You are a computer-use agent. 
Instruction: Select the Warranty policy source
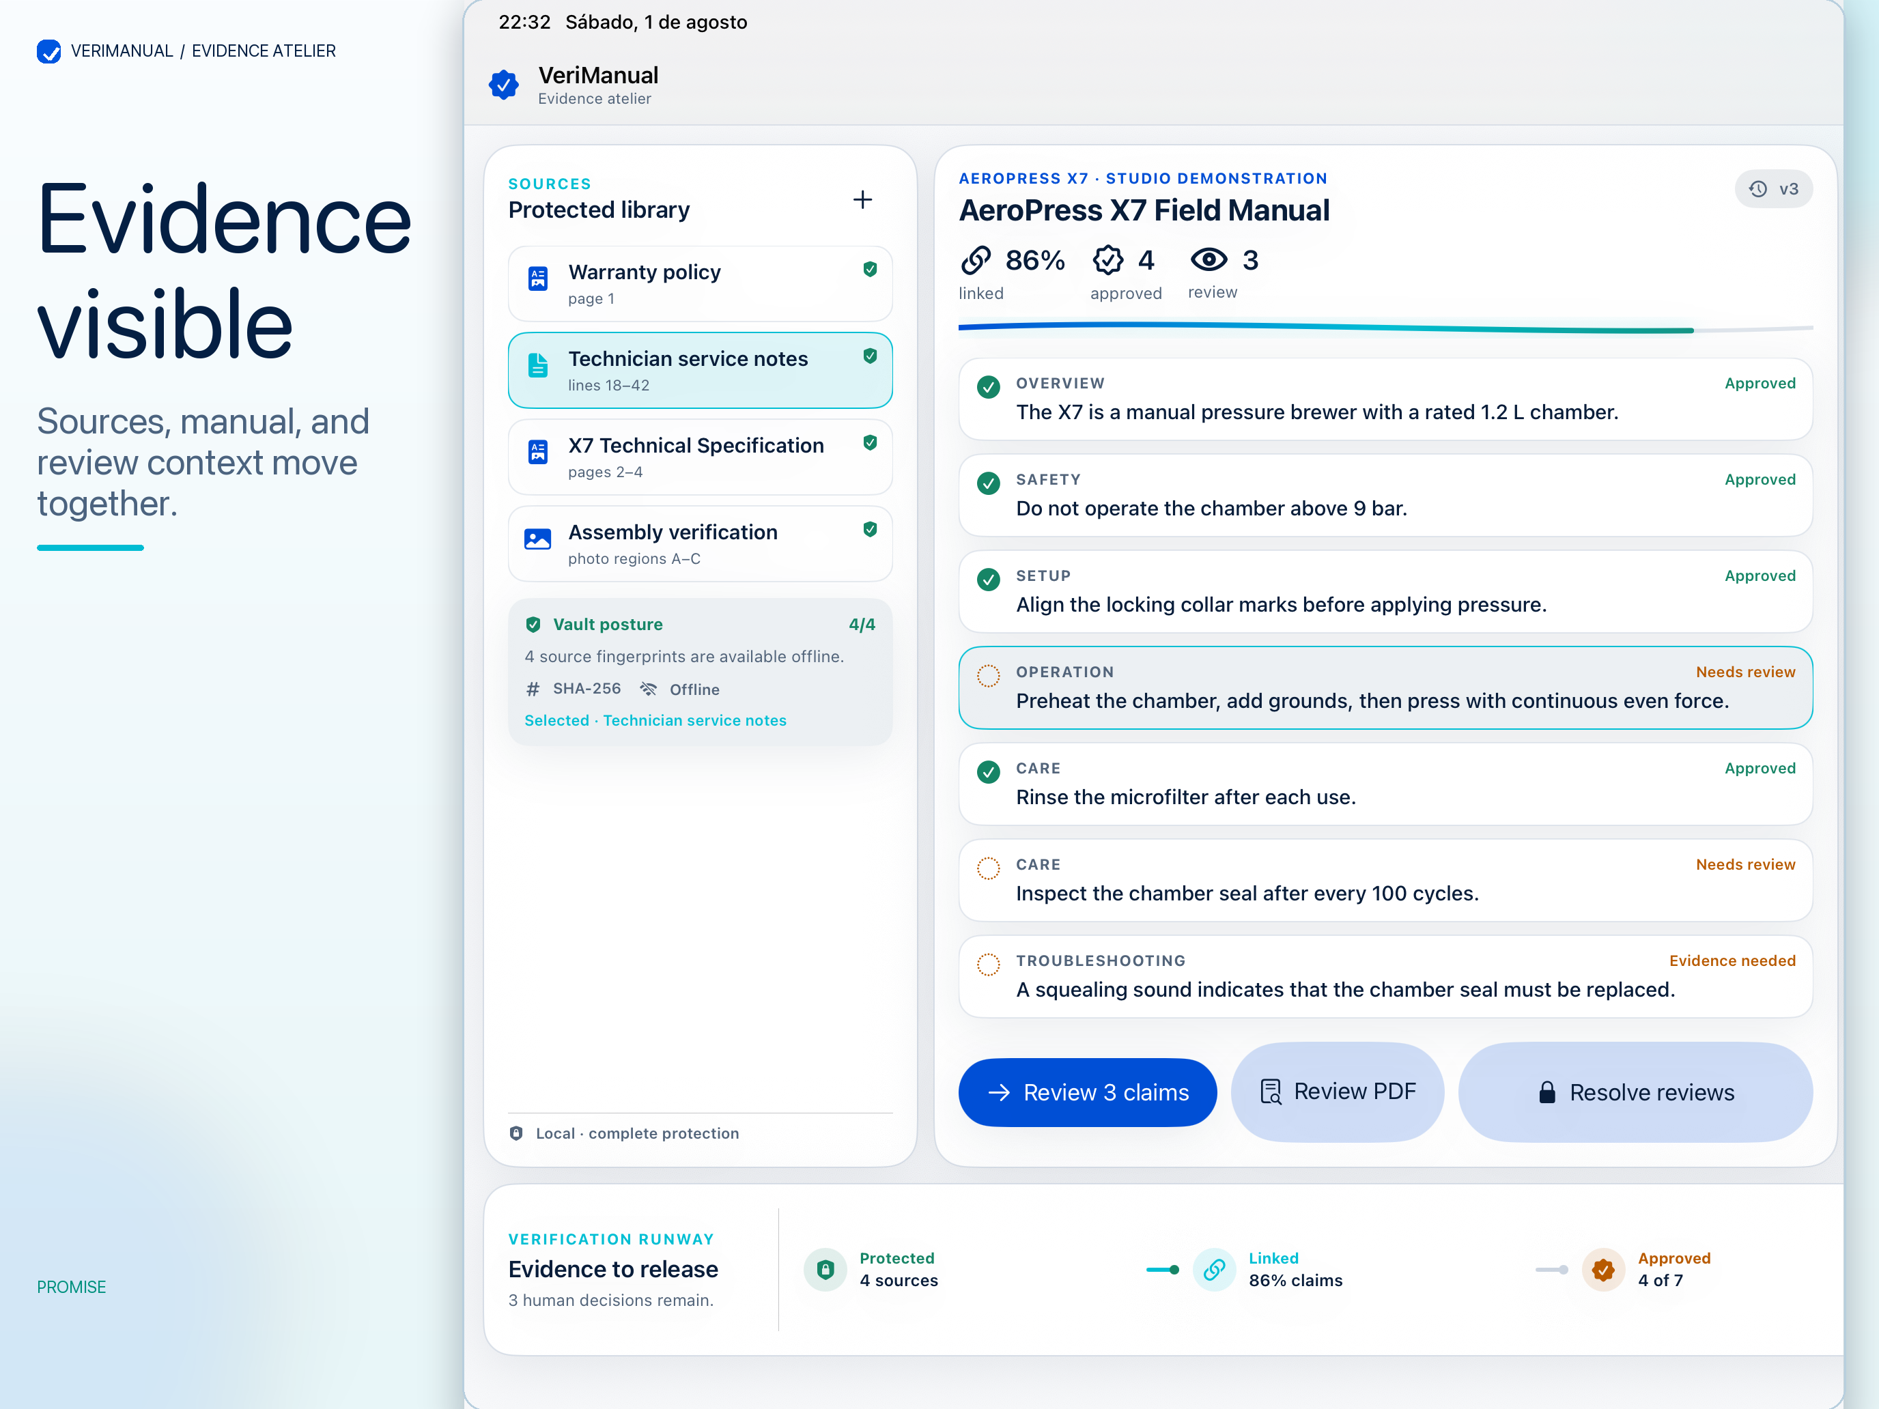pyautogui.click(x=700, y=284)
